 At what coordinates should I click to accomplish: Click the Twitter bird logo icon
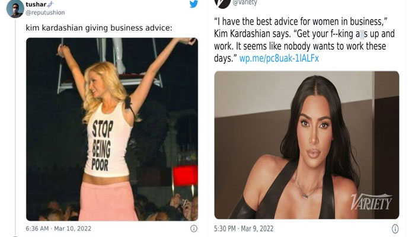[193, 5]
